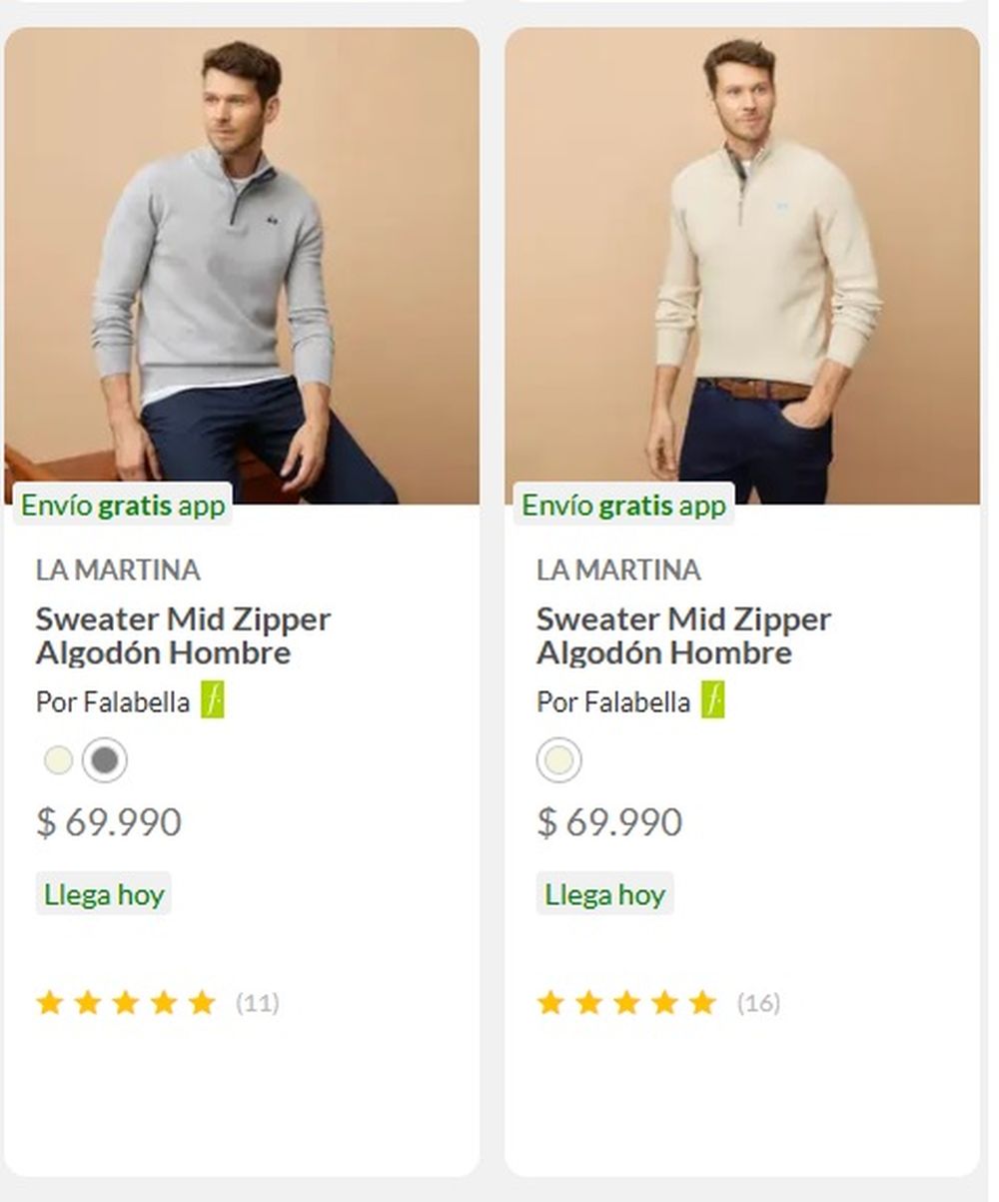The image size is (999, 1202).
Task: Open the beige Sweater Mid Zipper Algodón Hombre title
Action: pyautogui.click(x=683, y=635)
